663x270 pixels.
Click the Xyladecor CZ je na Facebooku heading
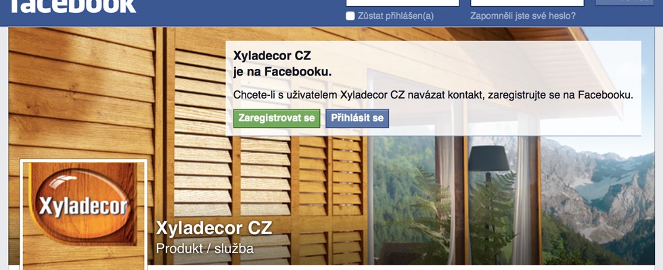[x=283, y=63]
